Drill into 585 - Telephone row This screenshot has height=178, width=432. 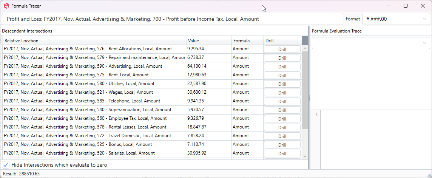282,101
